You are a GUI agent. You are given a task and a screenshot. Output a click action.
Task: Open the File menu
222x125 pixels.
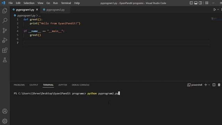coord(11,3)
